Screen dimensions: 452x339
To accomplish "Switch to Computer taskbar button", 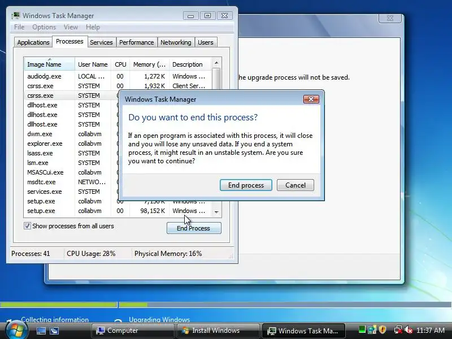I will [133, 331].
